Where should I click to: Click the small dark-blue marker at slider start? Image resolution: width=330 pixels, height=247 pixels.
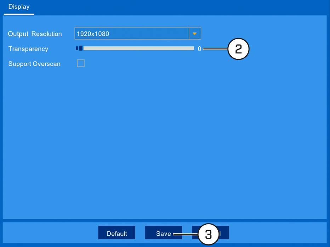(x=77, y=48)
